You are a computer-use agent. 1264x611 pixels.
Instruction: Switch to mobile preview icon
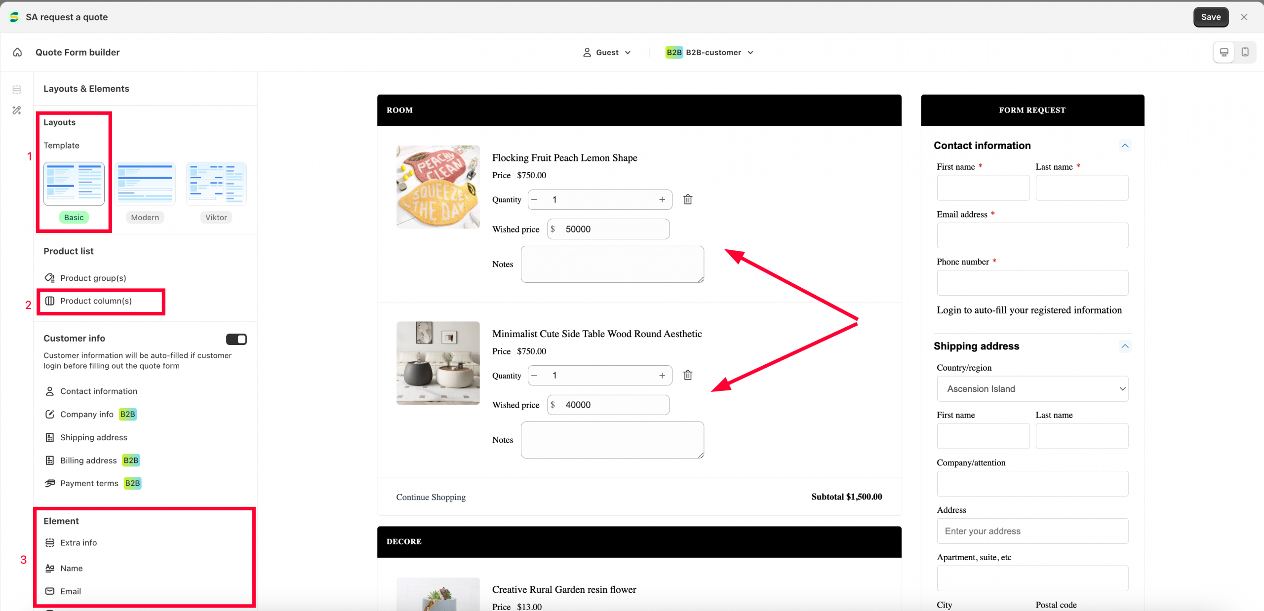click(1245, 52)
